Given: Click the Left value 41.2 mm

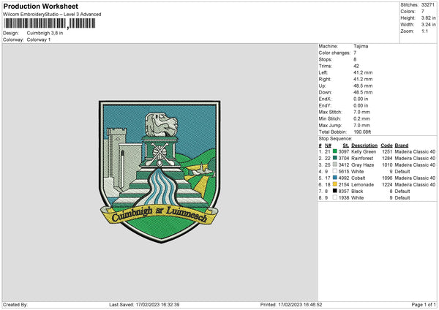Looking at the screenshot, I should click(x=363, y=72).
